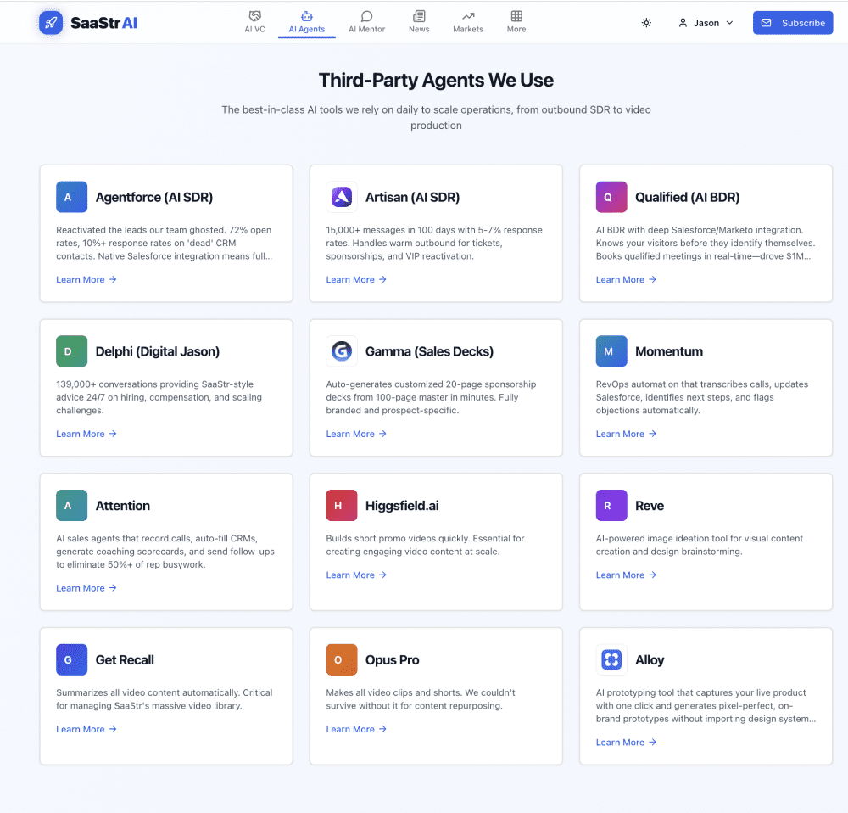848x813 pixels.
Task: Click the SaaStr AI rocket logo
Action: [x=51, y=23]
